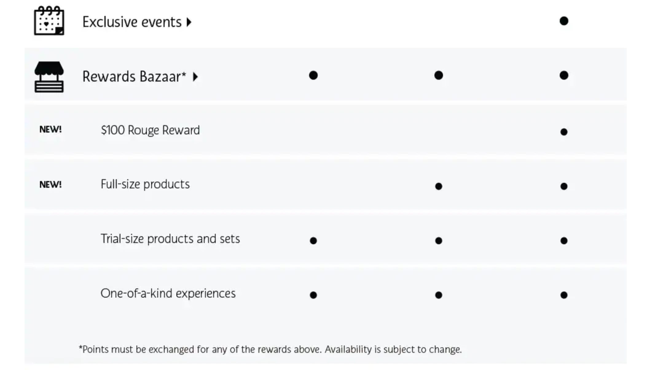Expand the Rewards Bazaar arrow
The width and height of the screenshot is (655, 370).
pyautogui.click(x=195, y=77)
